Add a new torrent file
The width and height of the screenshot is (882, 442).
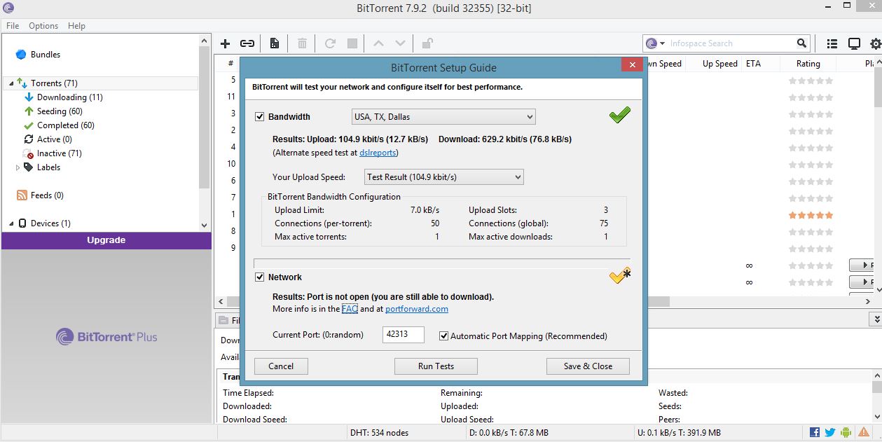point(226,43)
